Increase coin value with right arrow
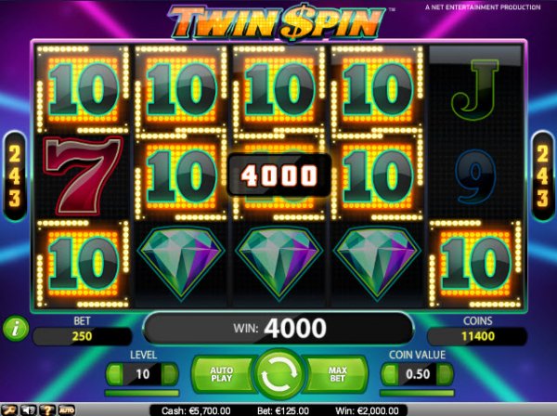Screen dimensions: 557x416 [x=445, y=374]
